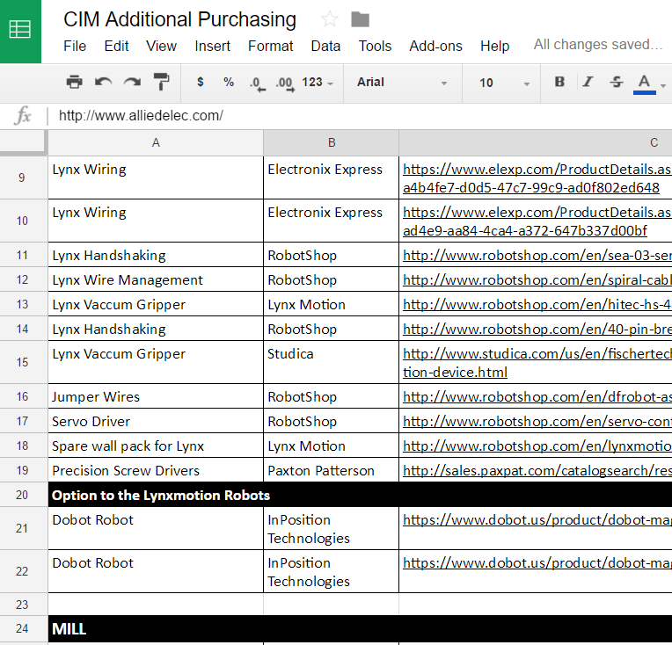Open the robotshop hitec-hs link
Viewport: 672px width, 645px height.
[x=537, y=305]
